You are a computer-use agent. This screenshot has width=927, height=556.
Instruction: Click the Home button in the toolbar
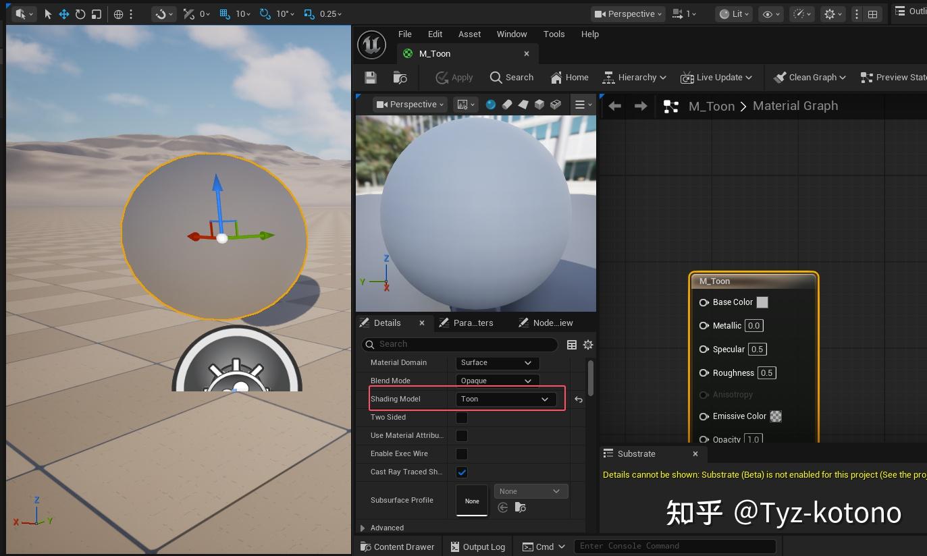(569, 77)
